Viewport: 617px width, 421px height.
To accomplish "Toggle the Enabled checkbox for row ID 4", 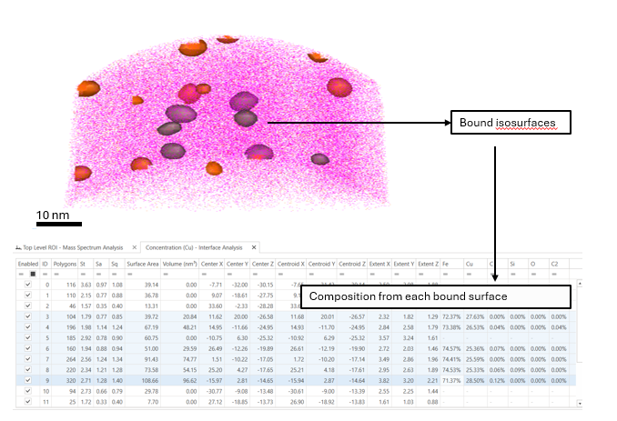I will [27, 326].
